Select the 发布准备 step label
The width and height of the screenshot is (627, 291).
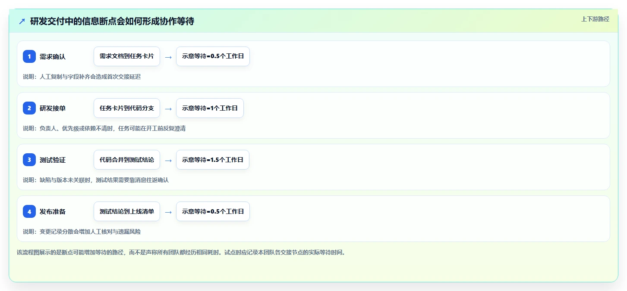tap(53, 211)
